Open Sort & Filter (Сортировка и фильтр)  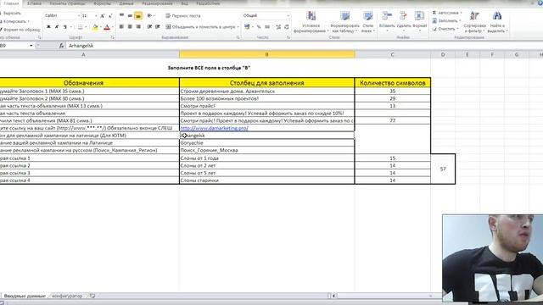point(474,22)
